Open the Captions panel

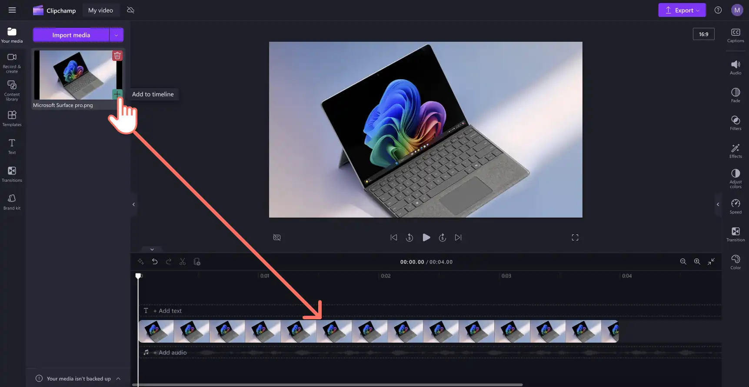point(736,35)
